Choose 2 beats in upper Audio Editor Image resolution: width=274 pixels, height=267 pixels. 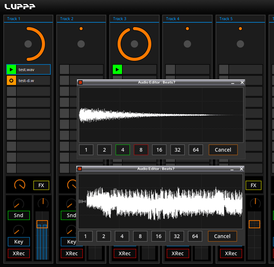point(104,150)
